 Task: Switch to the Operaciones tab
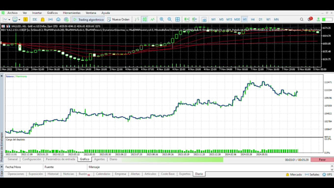click(x=16, y=174)
